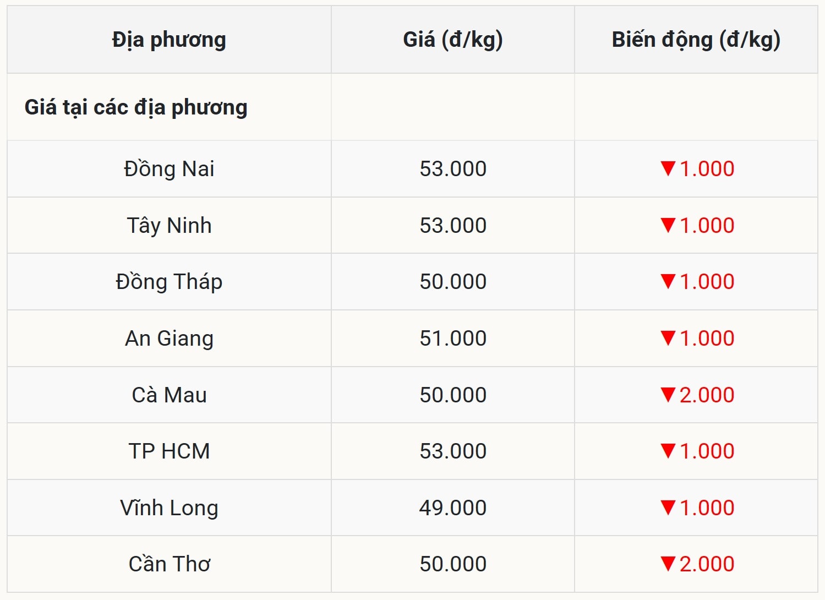Image resolution: width=825 pixels, height=600 pixels.
Task: Select the 'Giá tại các địa phương' heading
Action: 136,107
